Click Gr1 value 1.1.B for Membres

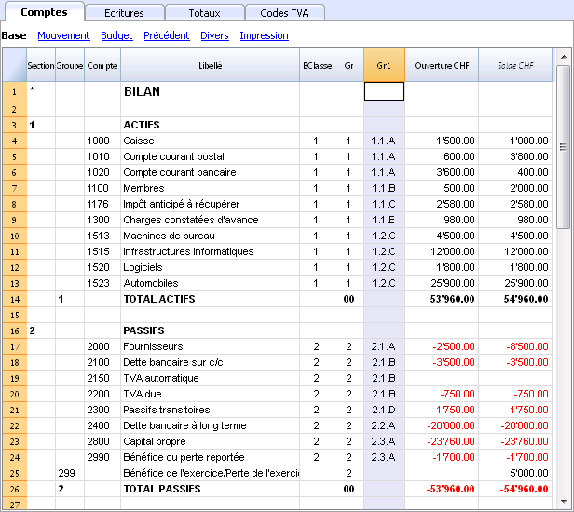[384, 188]
